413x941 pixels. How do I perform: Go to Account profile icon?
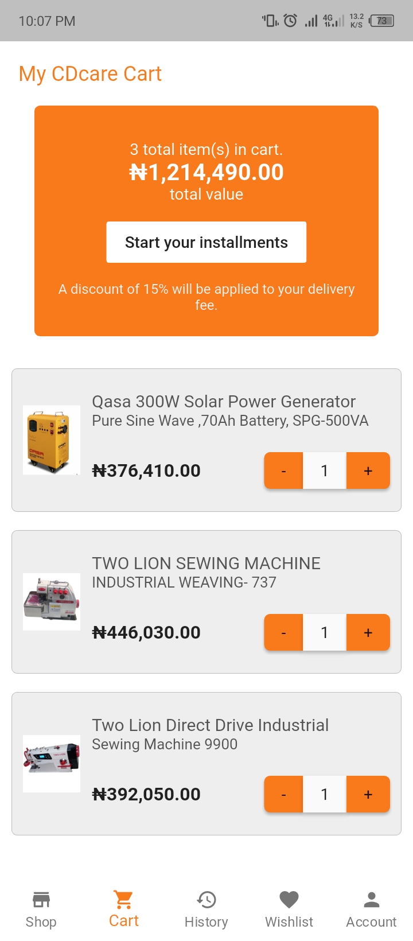click(x=371, y=900)
